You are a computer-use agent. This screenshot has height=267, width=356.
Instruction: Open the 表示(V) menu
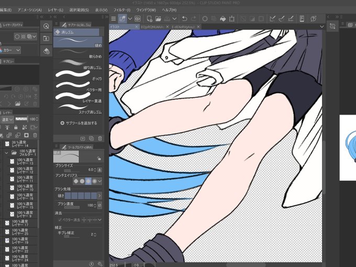click(x=101, y=10)
